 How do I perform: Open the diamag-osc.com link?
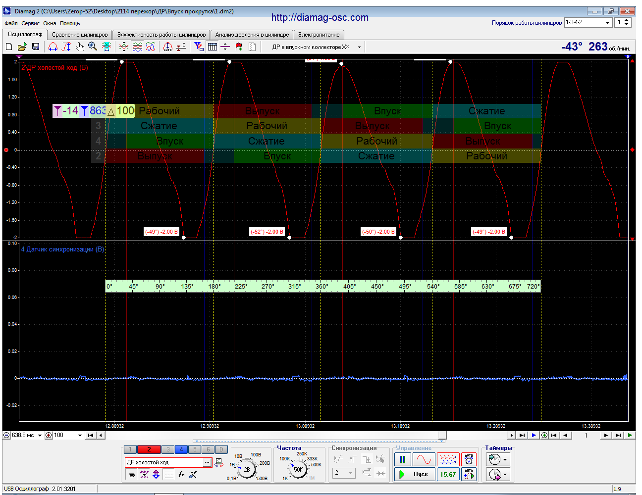[320, 17]
